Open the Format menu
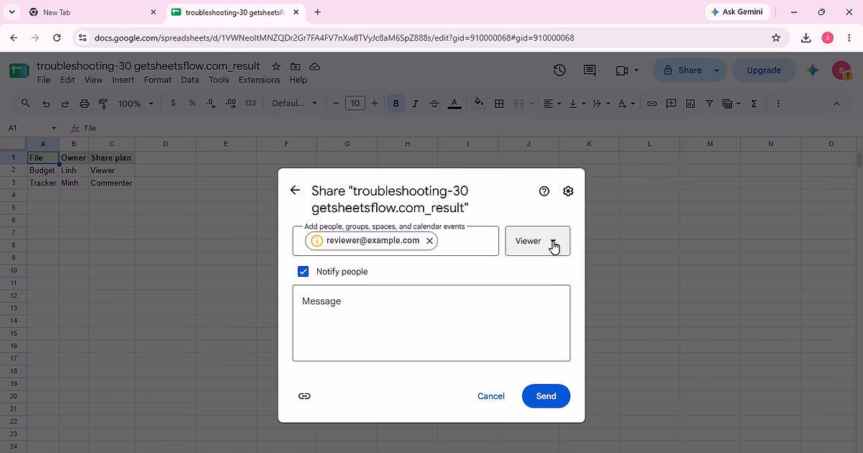Screen dimensions: 863x453 [x=157, y=80]
